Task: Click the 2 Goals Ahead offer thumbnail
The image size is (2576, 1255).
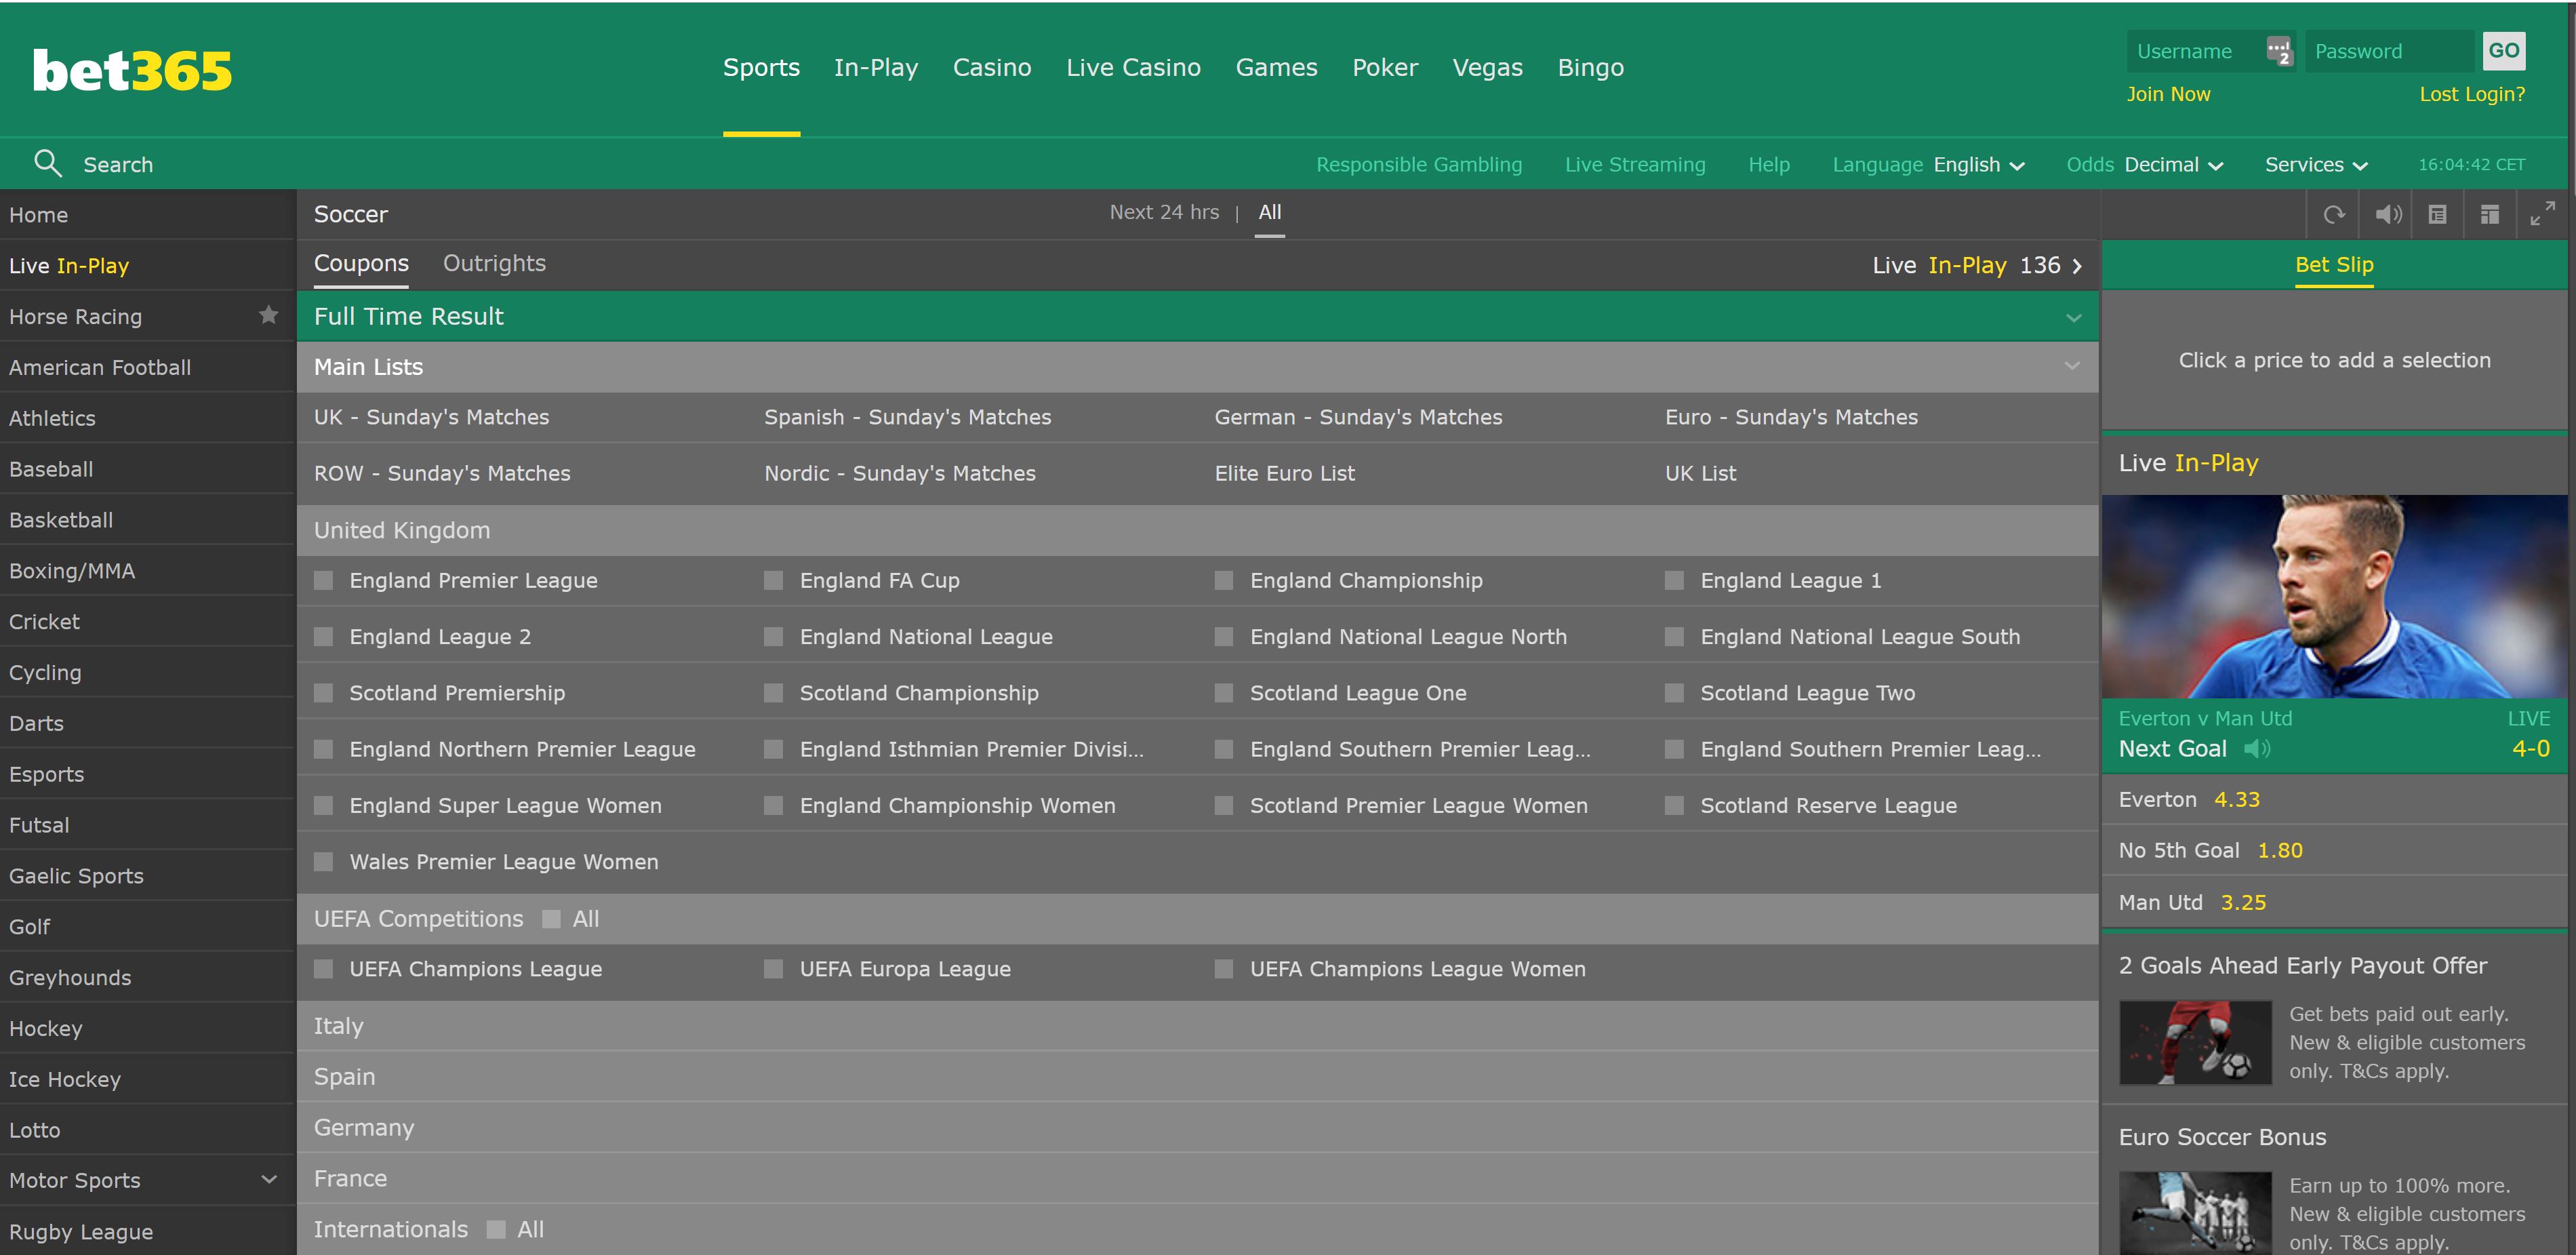Action: [x=2195, y=1042]
